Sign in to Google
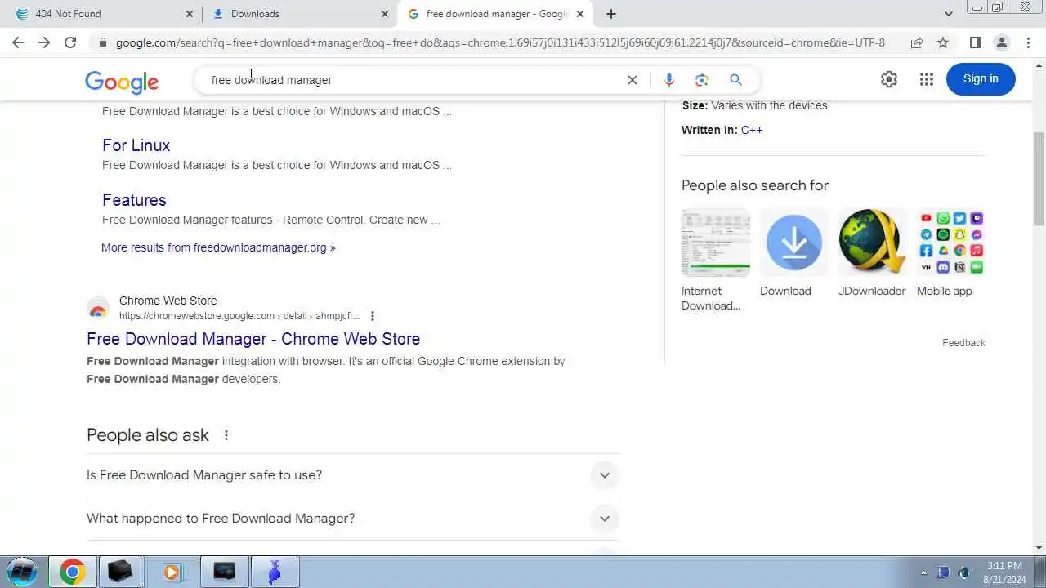 point(981,79)
